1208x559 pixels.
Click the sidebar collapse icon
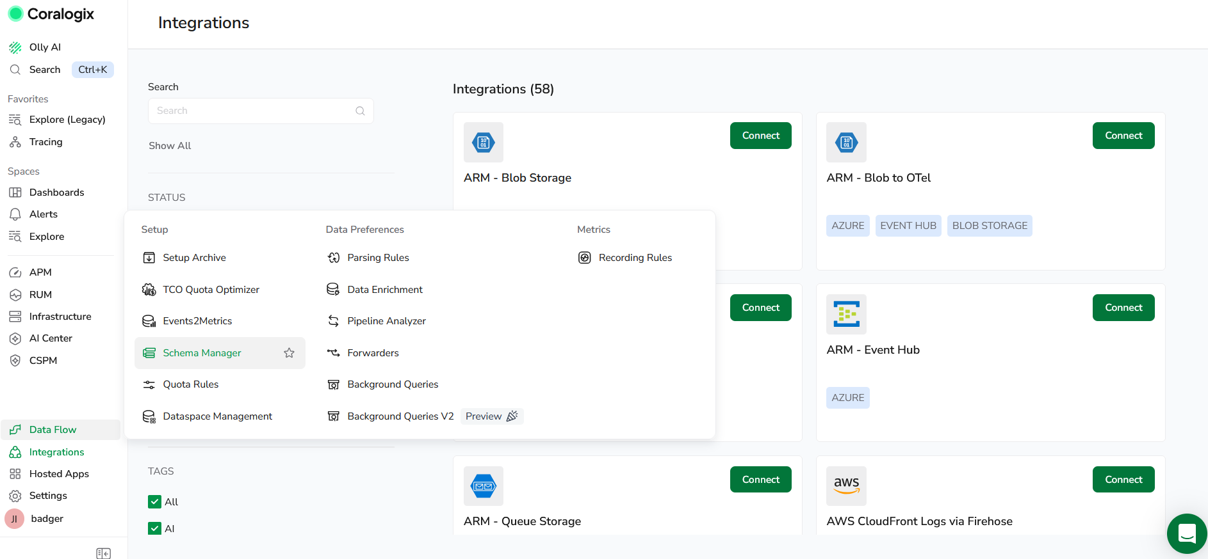(x=103, y=553)
